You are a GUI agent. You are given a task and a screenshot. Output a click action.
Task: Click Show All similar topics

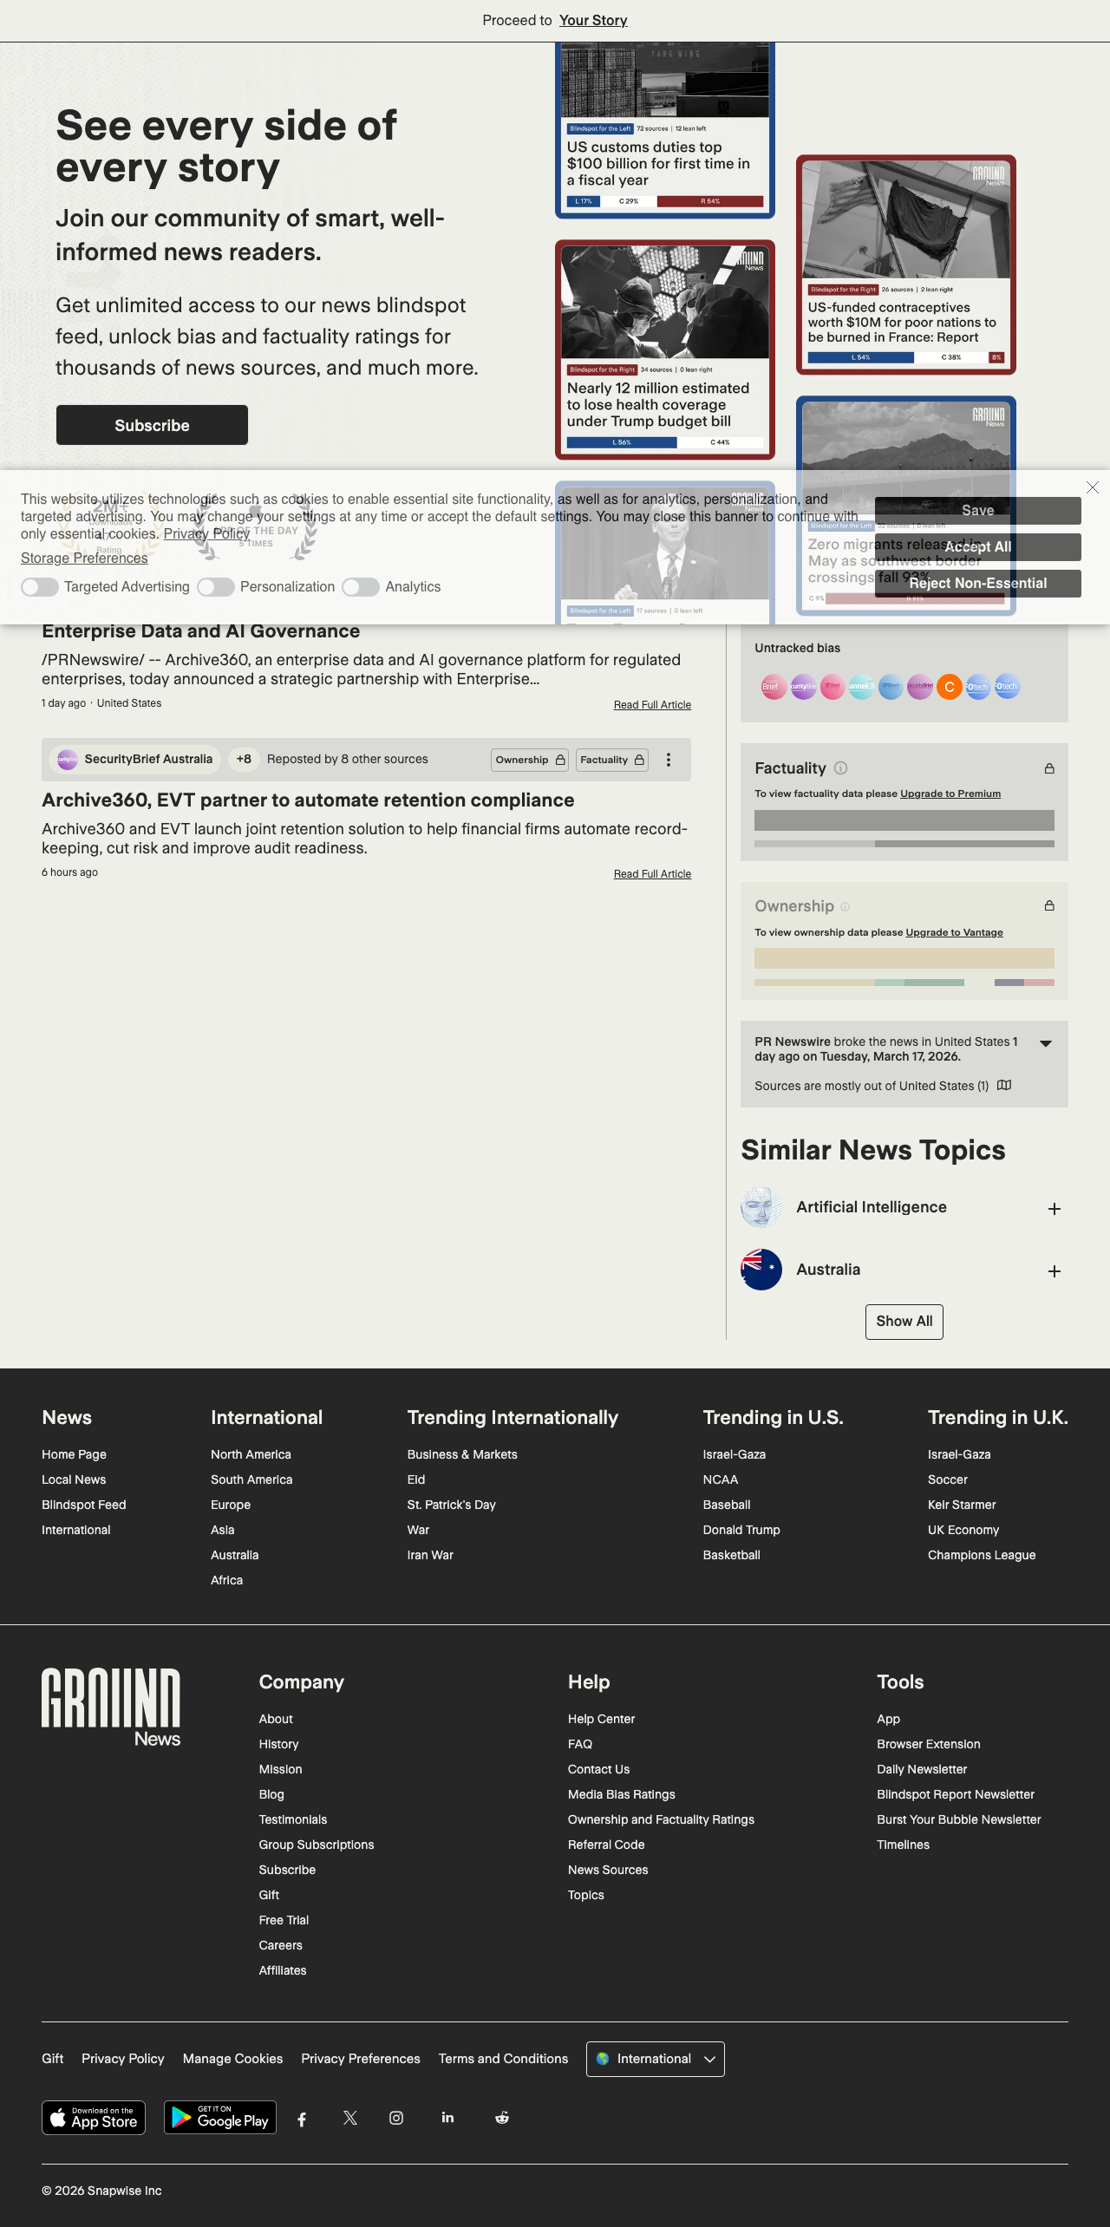coord(904,1322)
